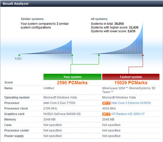163x142 pixels.
Task: Select the 15029 PCMarks score text
Action: tap(131, 83)
